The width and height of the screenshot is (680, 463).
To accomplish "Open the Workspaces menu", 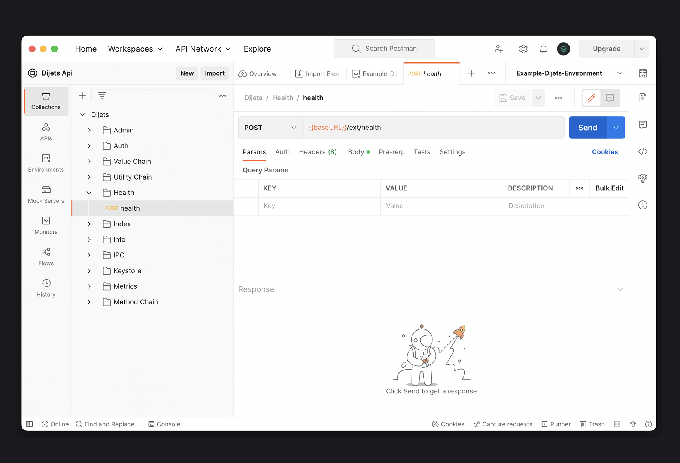I will pos(135,49).
